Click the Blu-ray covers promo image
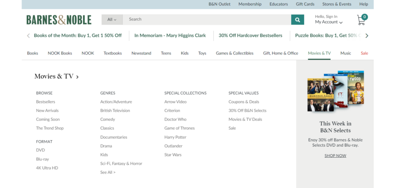The width and height of the screenshot is (396, 188). coord(336,91)
